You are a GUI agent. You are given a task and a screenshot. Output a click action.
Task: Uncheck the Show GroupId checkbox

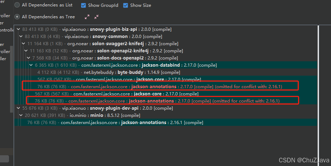(x=83, y=5)
